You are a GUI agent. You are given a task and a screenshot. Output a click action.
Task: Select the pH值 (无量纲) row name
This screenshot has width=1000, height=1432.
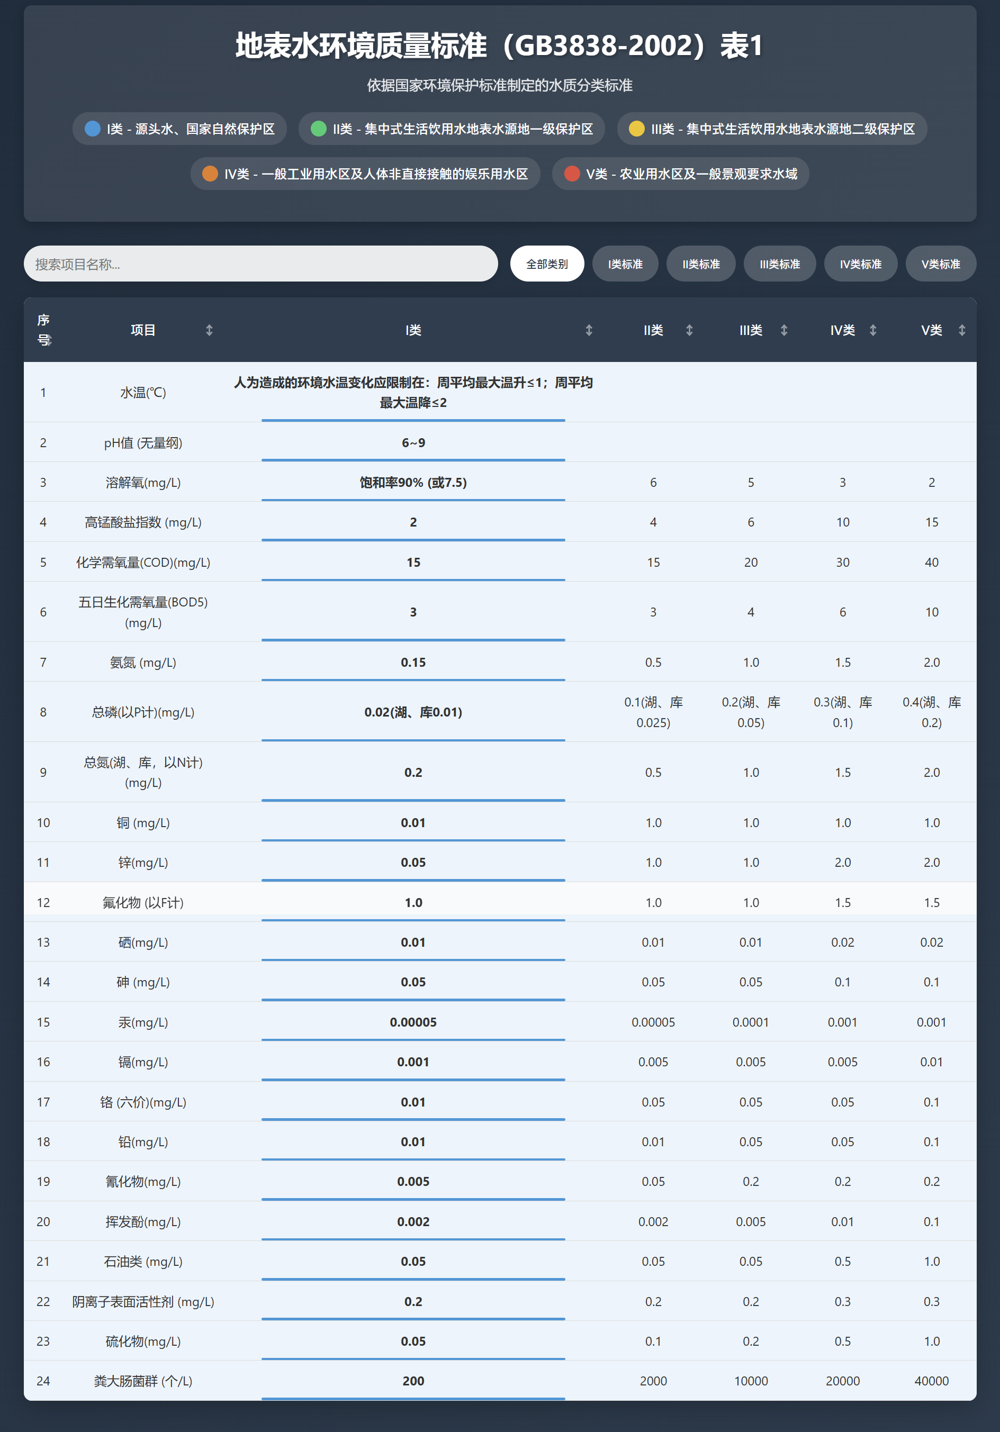tap(143, 443)
